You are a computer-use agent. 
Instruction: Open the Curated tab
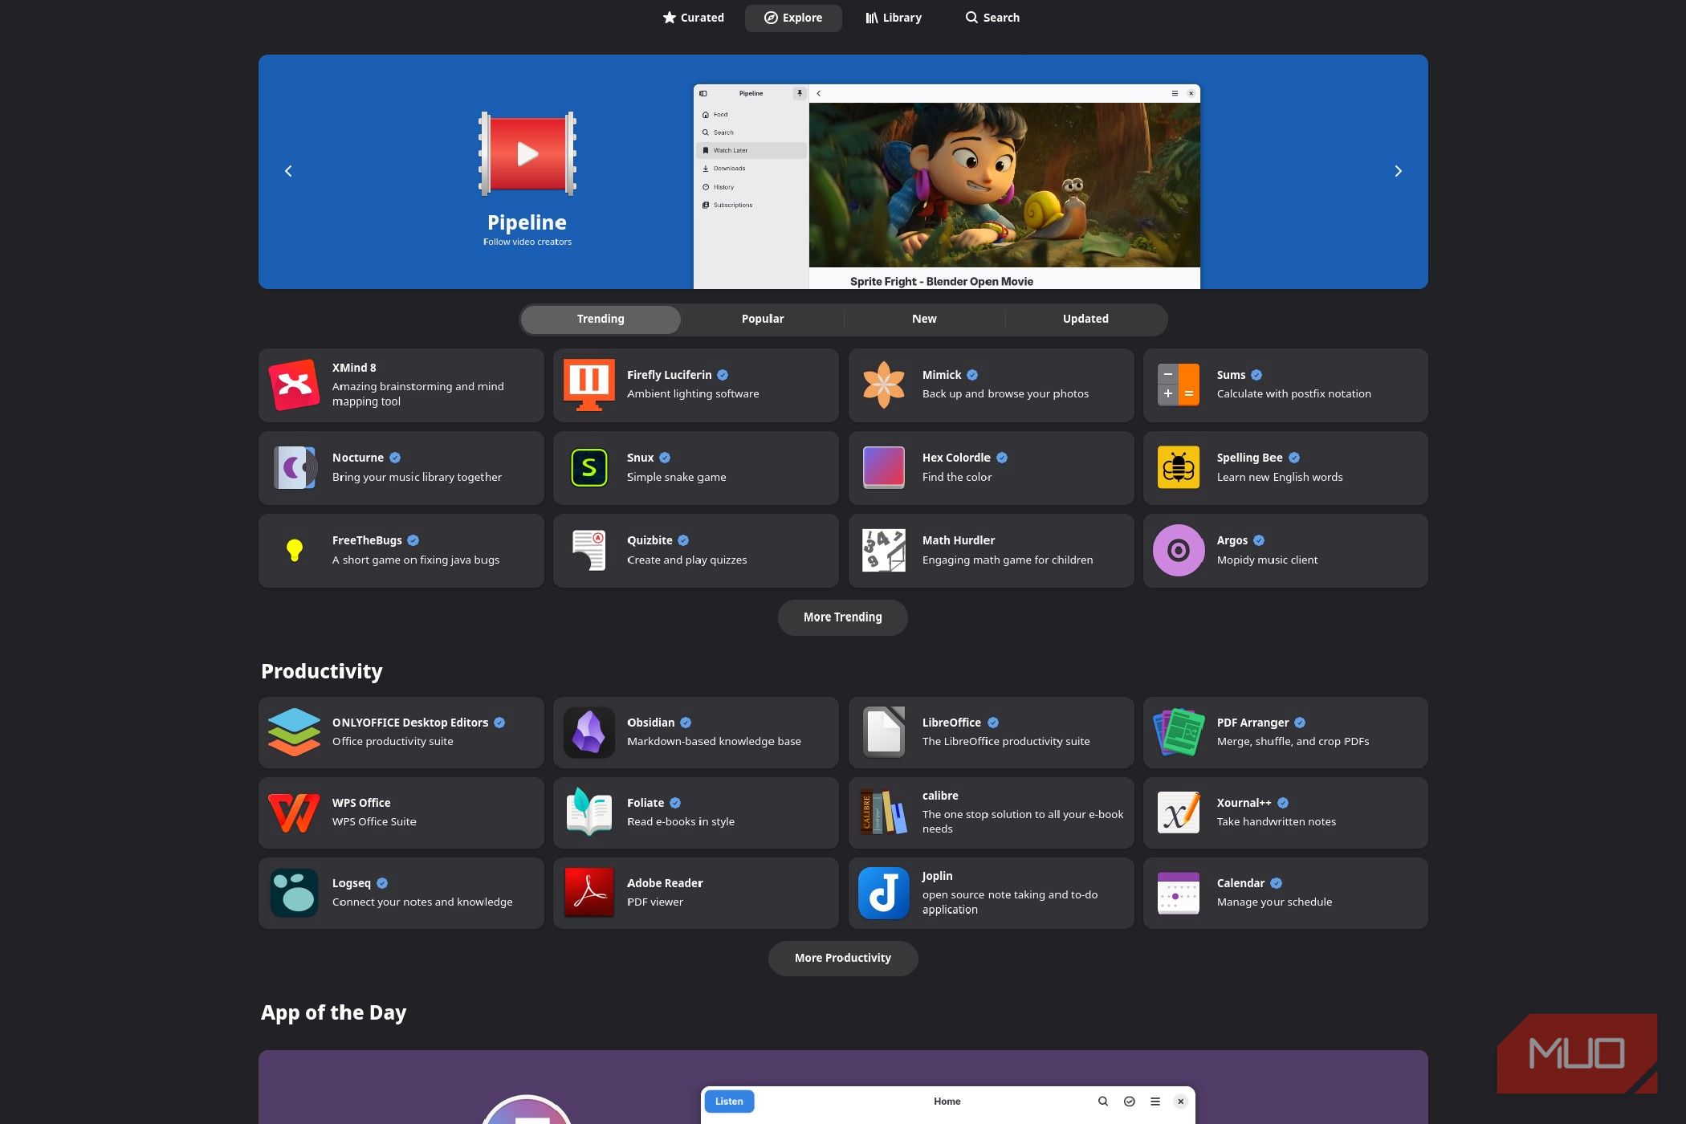tap(693, 18)
